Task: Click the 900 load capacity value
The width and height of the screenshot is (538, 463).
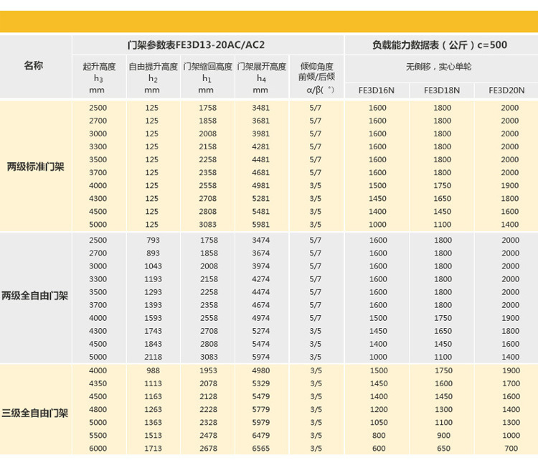Action: 443,436
